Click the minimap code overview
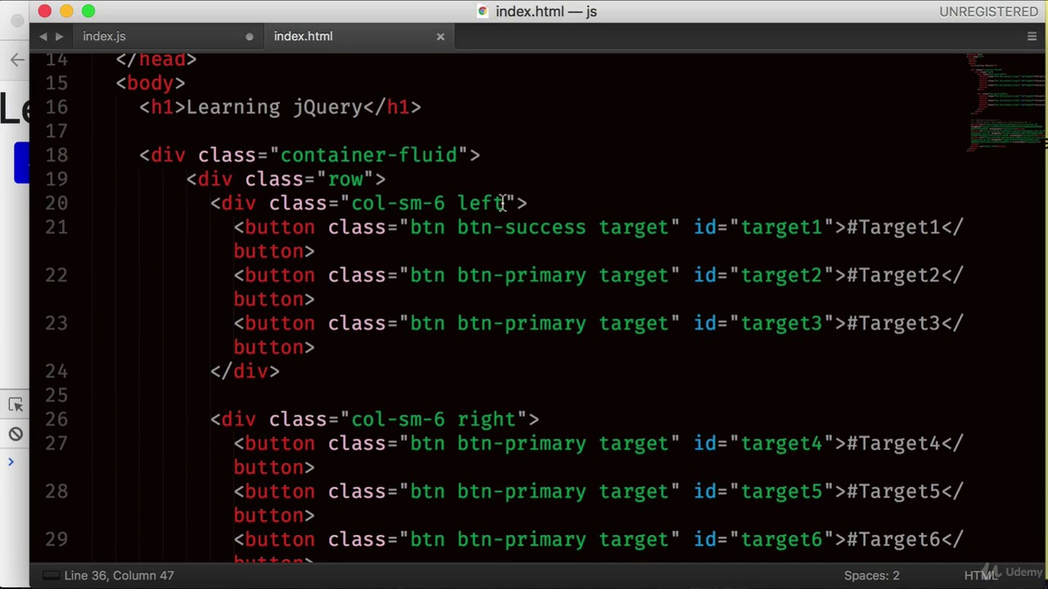 click(1005, 102)
